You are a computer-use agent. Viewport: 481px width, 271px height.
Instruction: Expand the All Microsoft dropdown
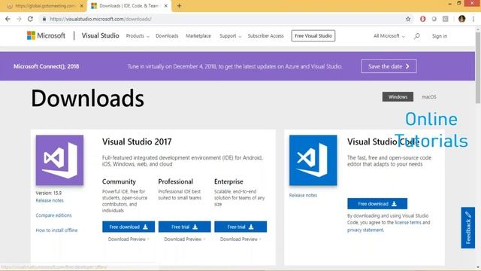pyautogui.click(x=389, y=36)
